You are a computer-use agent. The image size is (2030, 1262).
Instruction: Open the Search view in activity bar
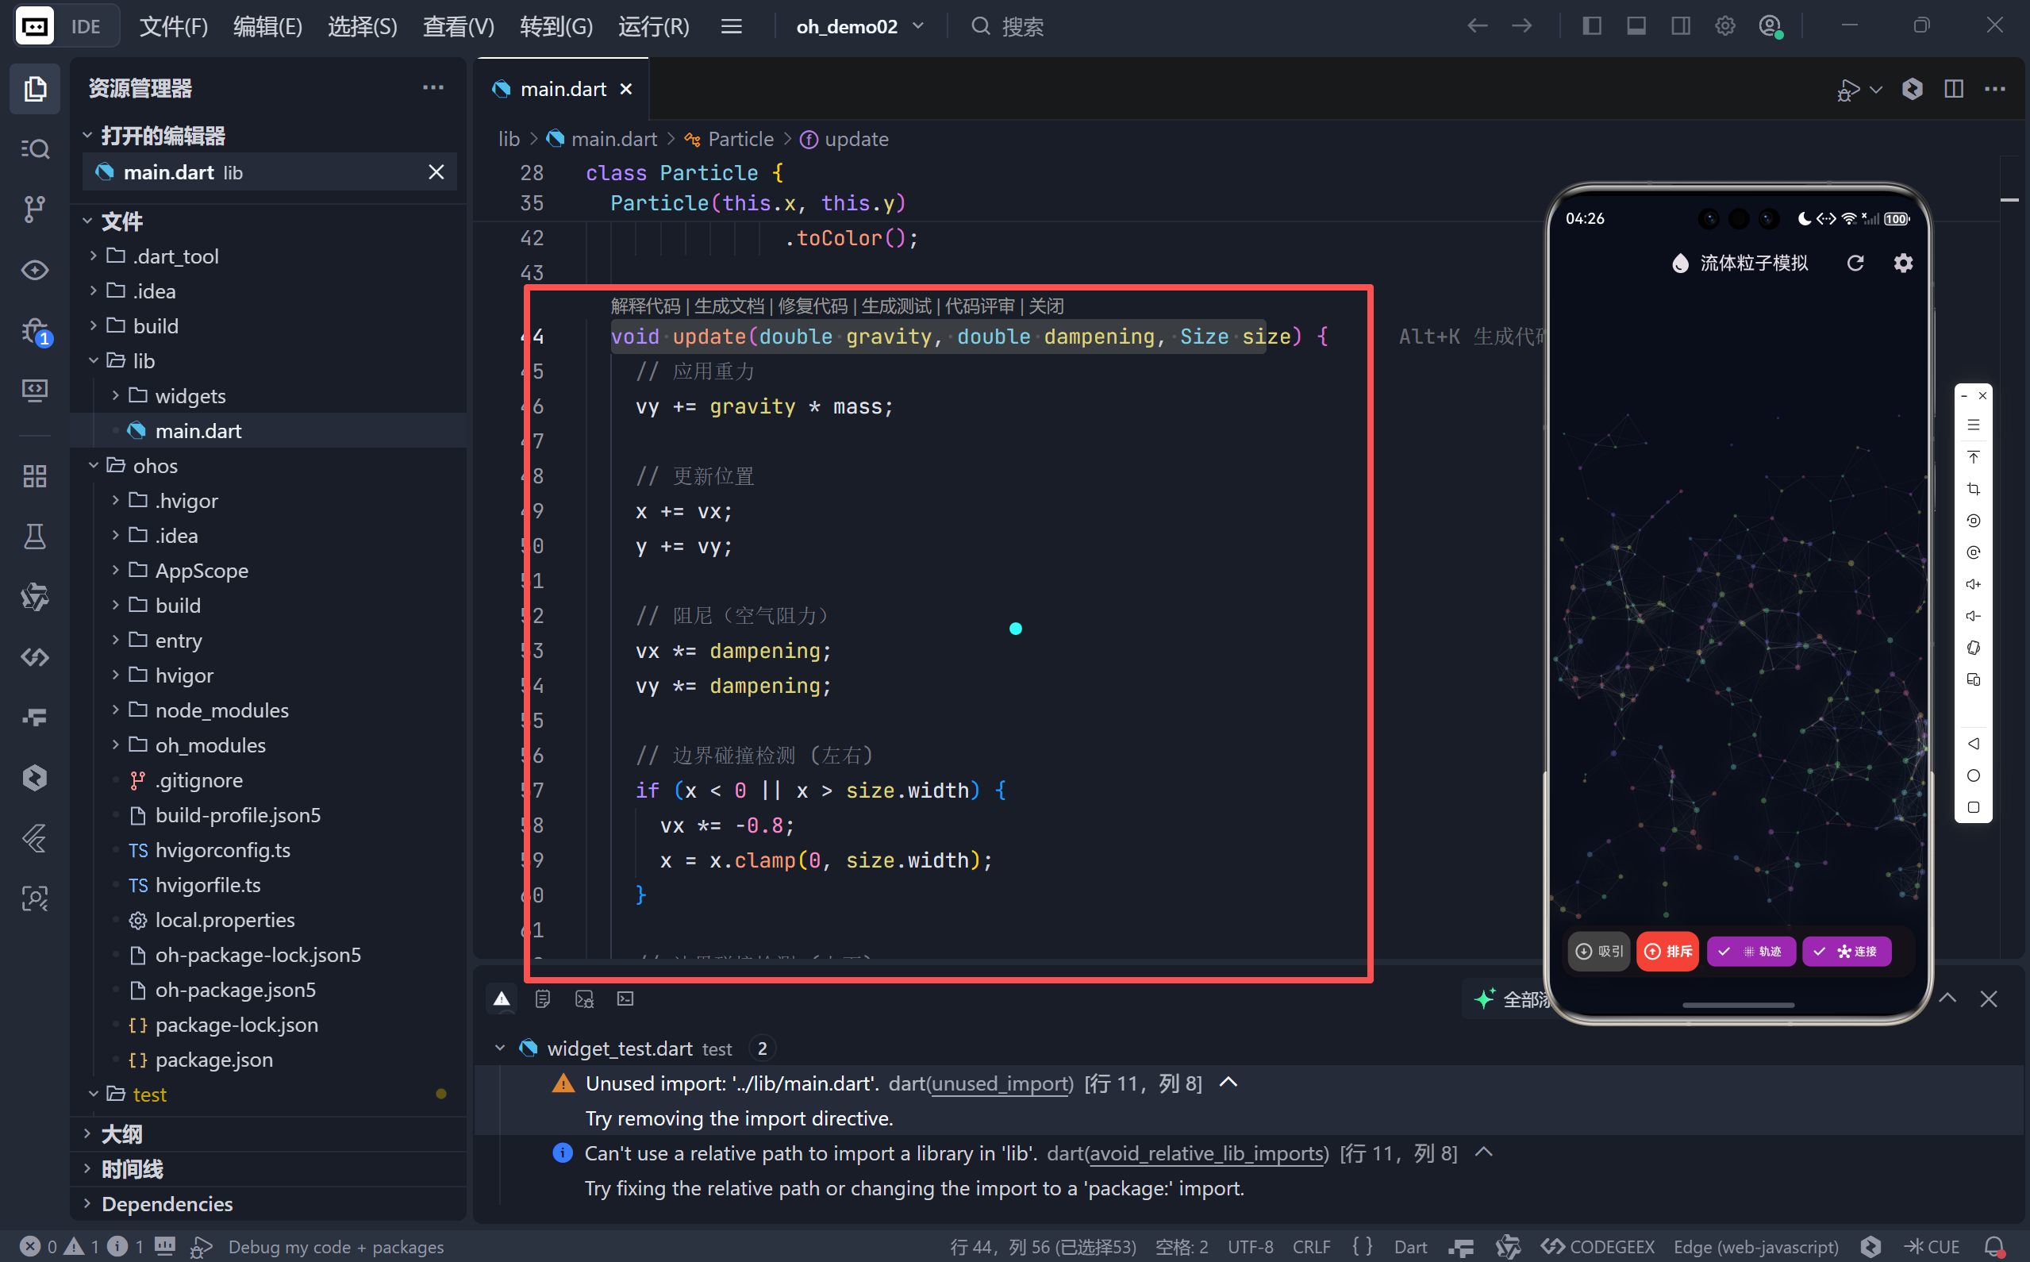pyautogui.click(x=34, y=148)
